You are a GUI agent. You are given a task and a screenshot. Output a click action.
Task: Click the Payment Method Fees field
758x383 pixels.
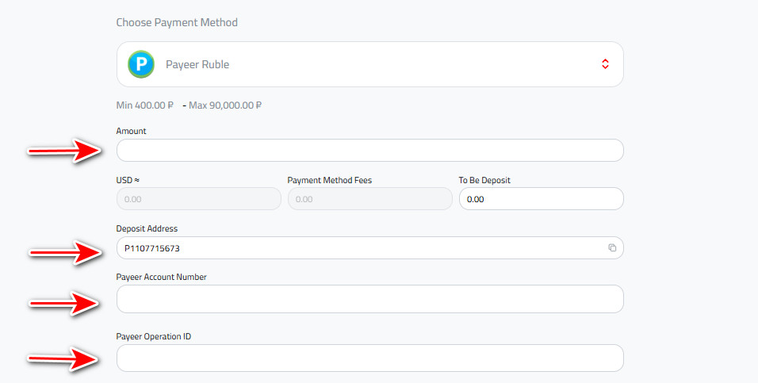pyautogui.click(x=369, y=199)
